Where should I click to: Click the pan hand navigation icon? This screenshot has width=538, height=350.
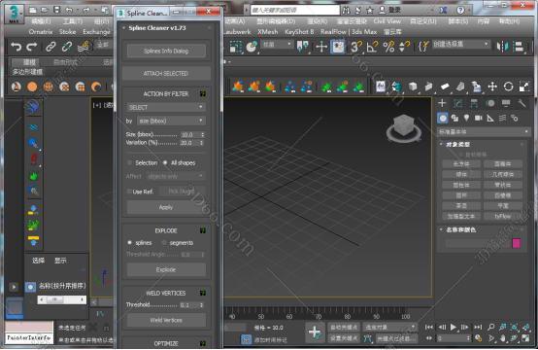pyautogui.click(x=503, y=338)
